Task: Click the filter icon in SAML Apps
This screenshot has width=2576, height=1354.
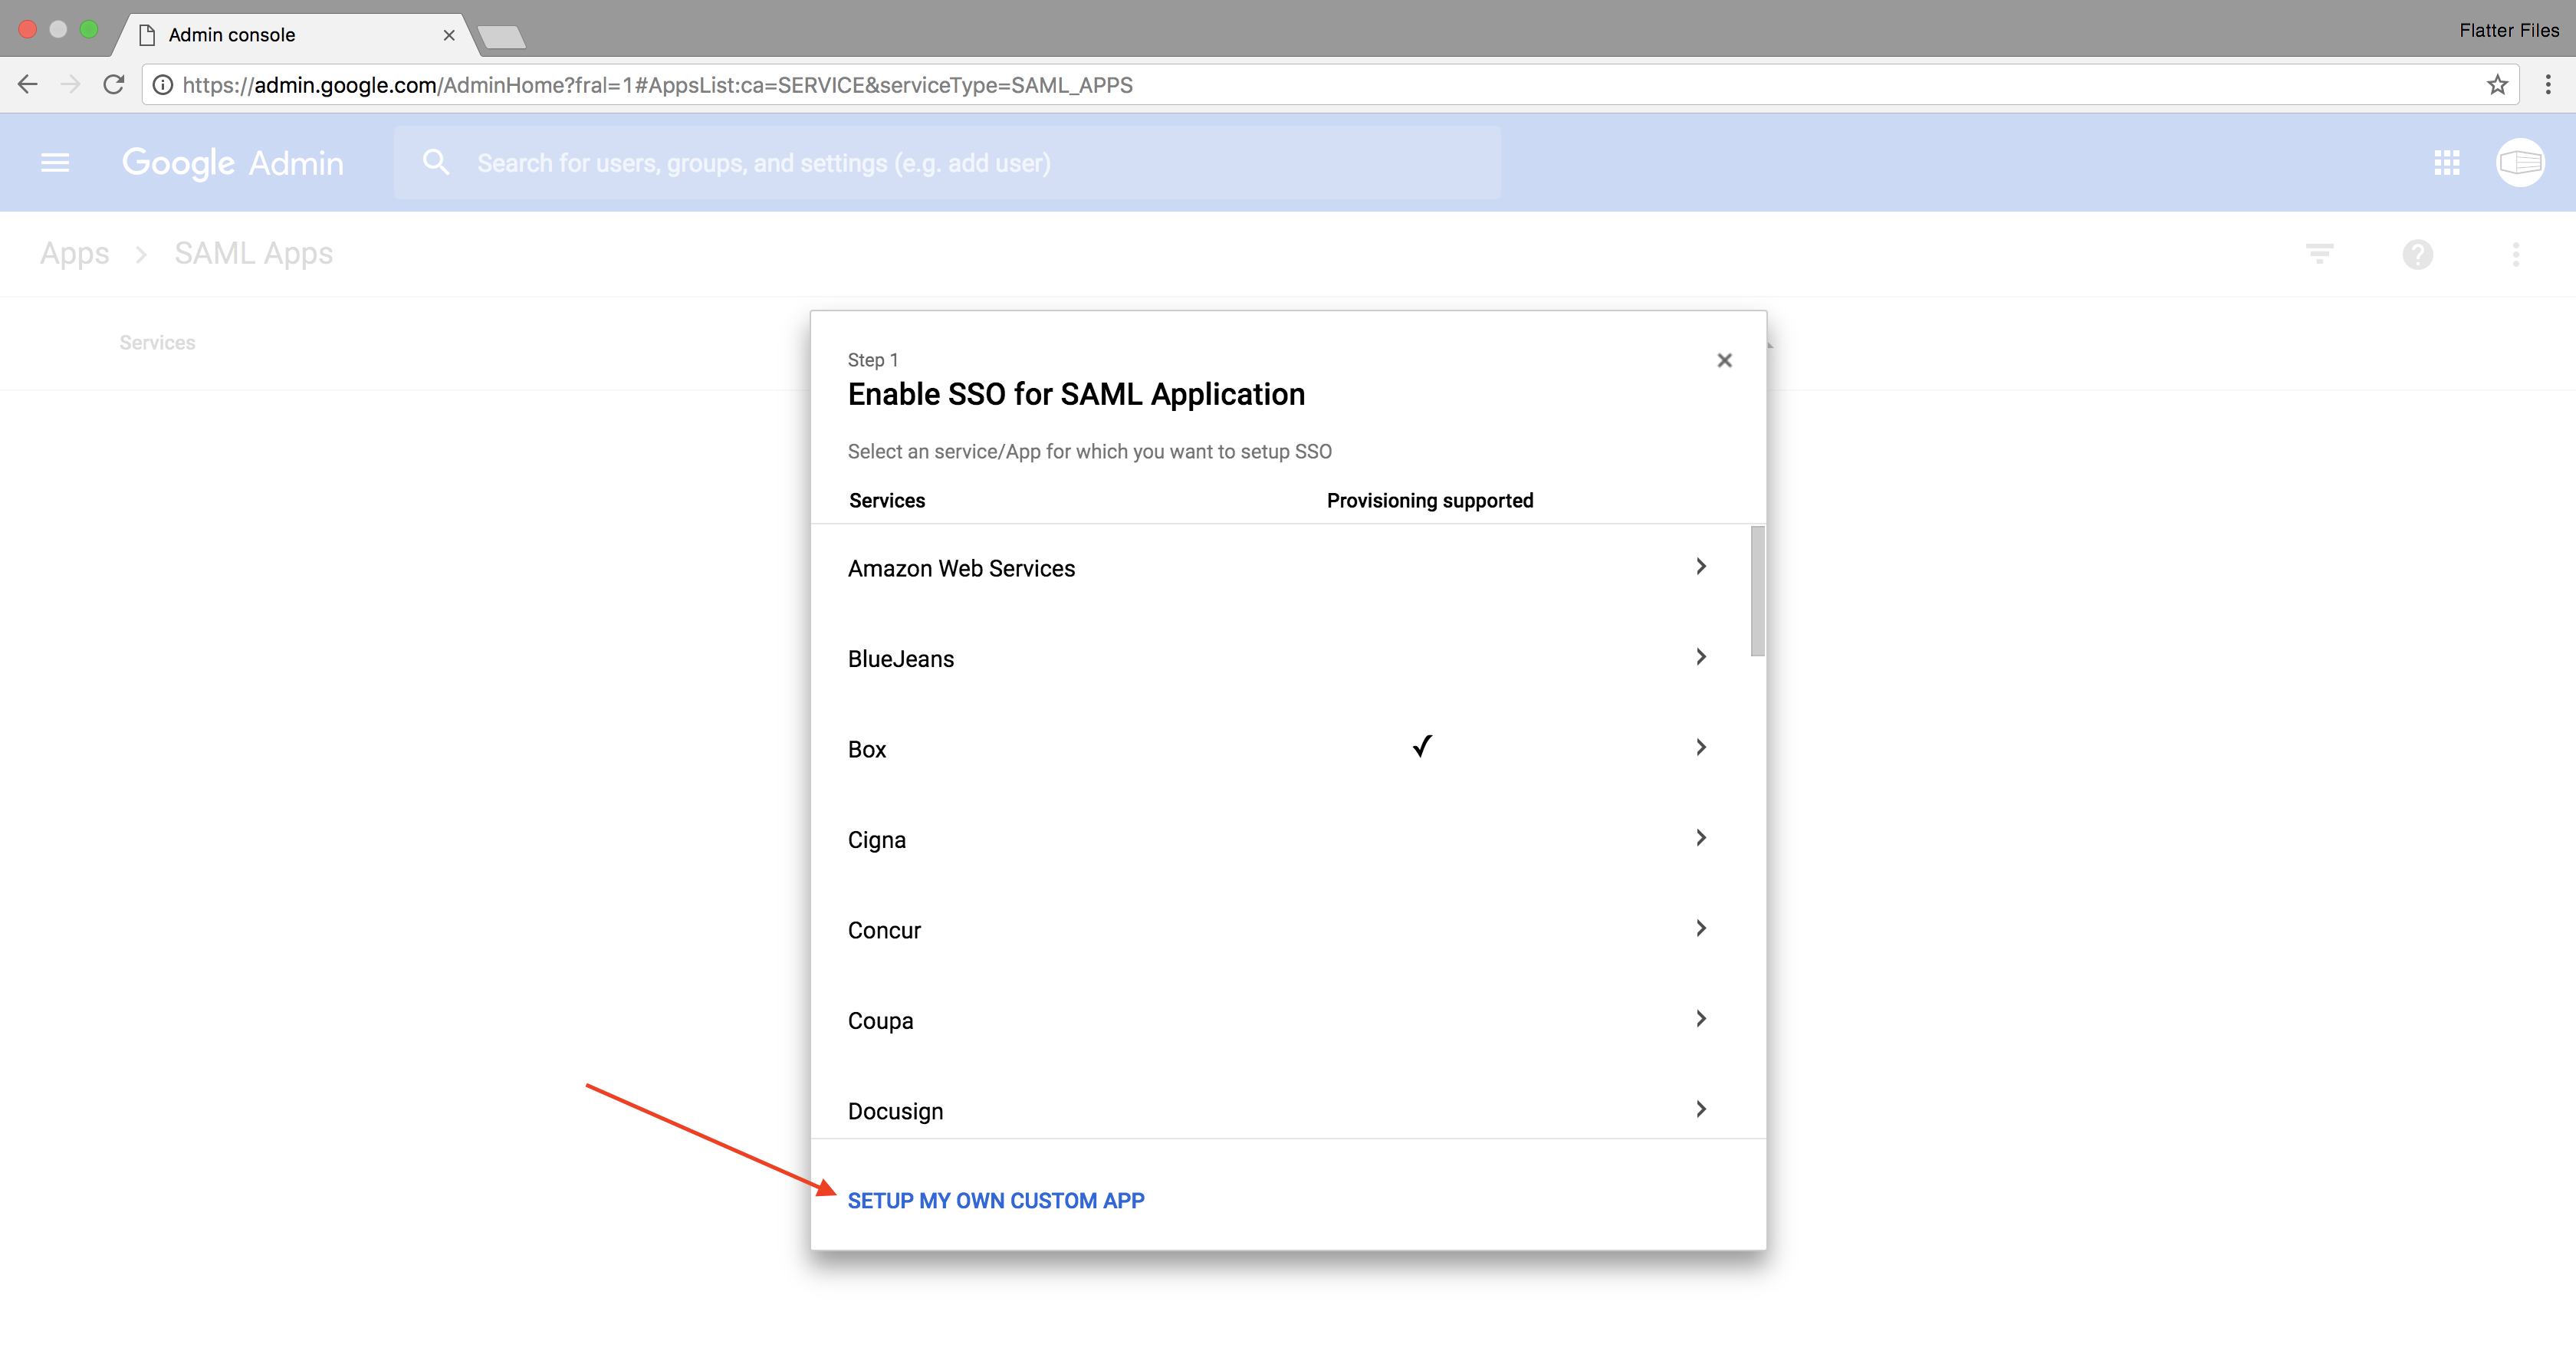Action: [2319, 253]
